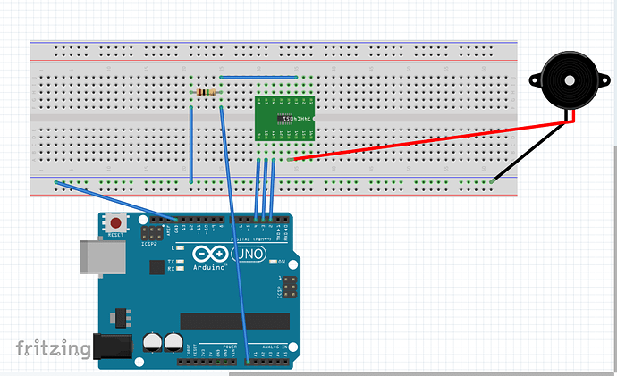Click the Arduino UNO infinity logo
The width and height of the screenshot is (617, 376).
click(x=210, y=254)
